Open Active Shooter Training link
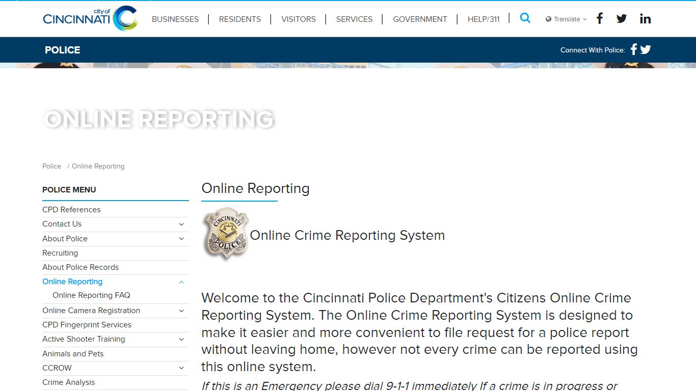The height and width of the screenshot is (391, 696). (84, 339)
